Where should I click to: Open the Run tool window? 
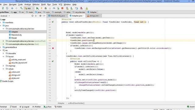pyautogui.click(x=48, y=107)
